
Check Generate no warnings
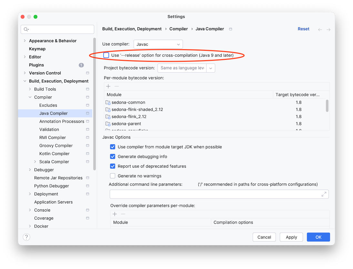click(x=113, y=176)
